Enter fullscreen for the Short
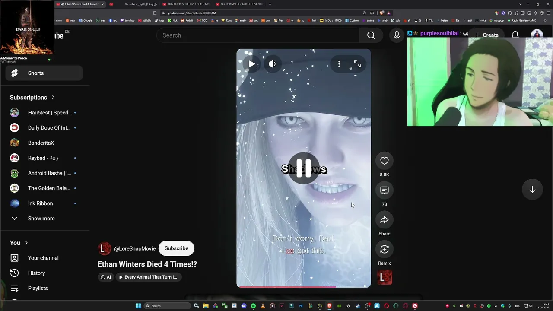Viewport: 553px width, 311px height. pyautogui.click(x=357, y=64)
